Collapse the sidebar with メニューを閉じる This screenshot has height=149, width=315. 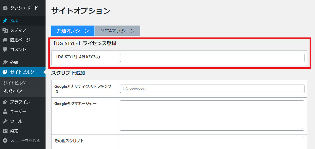[x=21, y=140]
